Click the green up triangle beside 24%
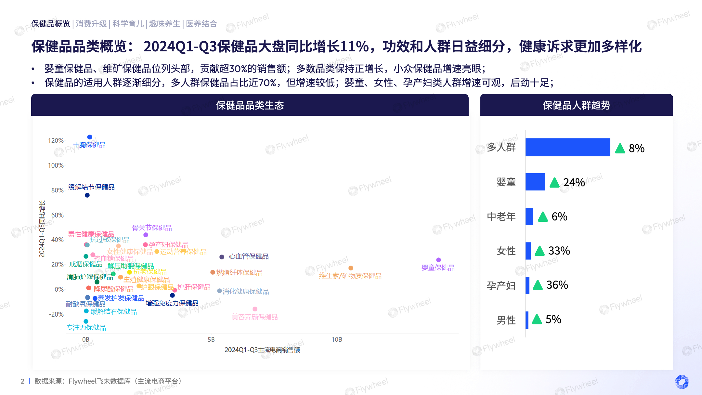 click(x=554, y=182)
